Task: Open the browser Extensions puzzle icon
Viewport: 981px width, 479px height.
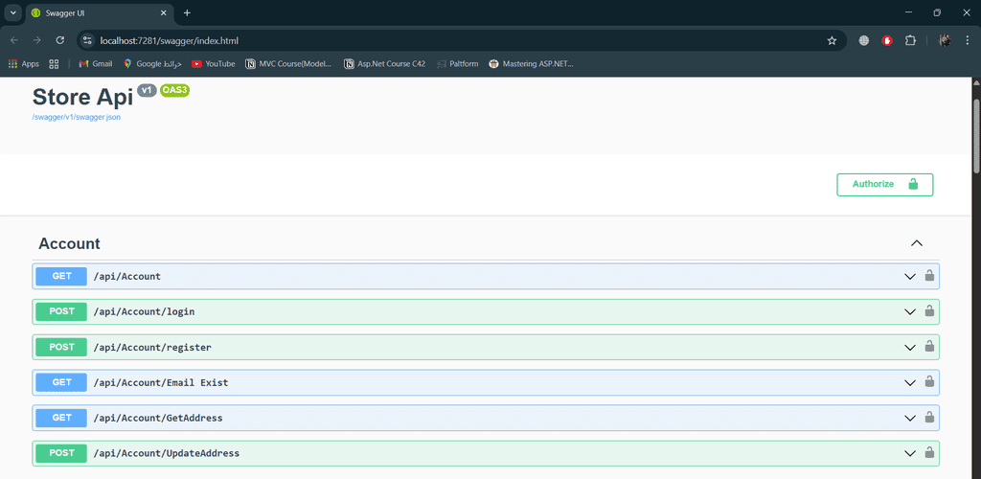Action: 910,40
